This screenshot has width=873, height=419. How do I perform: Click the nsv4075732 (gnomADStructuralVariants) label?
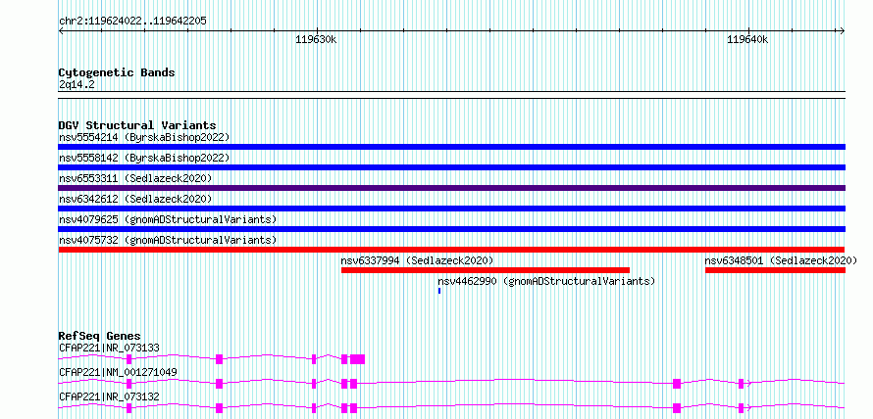pyautogui.click(x=168, y=240)
